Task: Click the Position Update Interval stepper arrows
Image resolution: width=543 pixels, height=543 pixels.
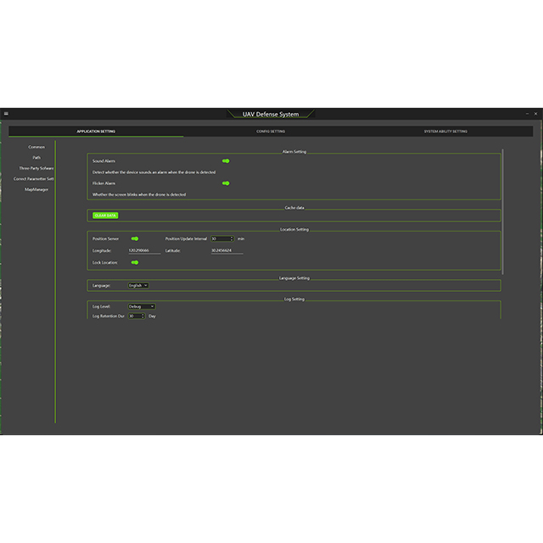Action: [x=232, y=238]
